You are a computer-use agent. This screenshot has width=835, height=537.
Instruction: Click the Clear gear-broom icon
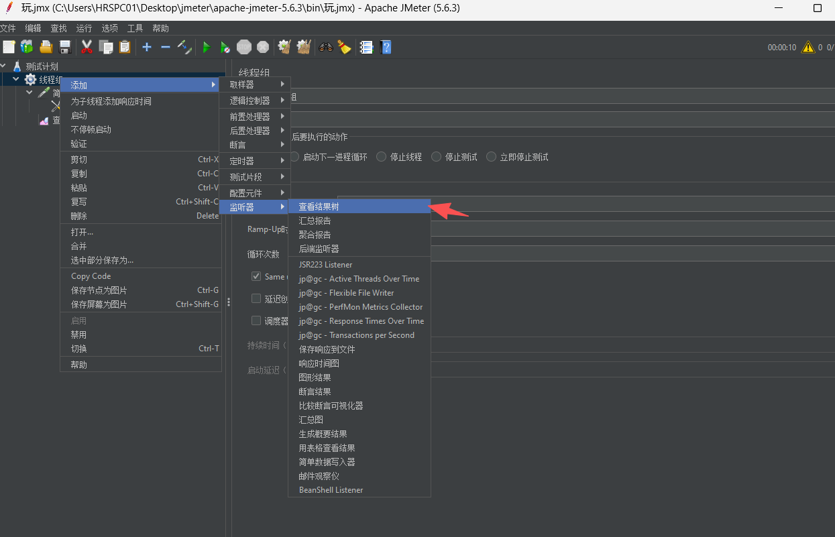[284, 47]
